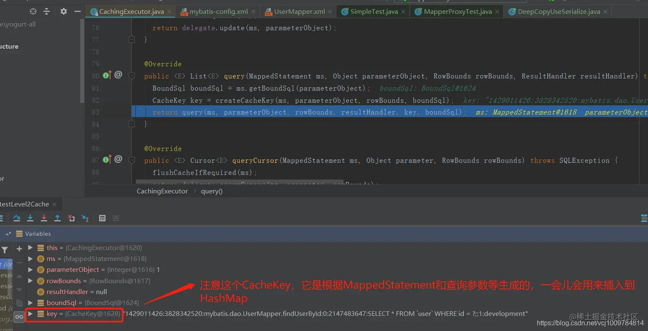Click the implements gutter icon on line 87
Image resolution: width=648 pixels, height=331 pixels.
107,159
